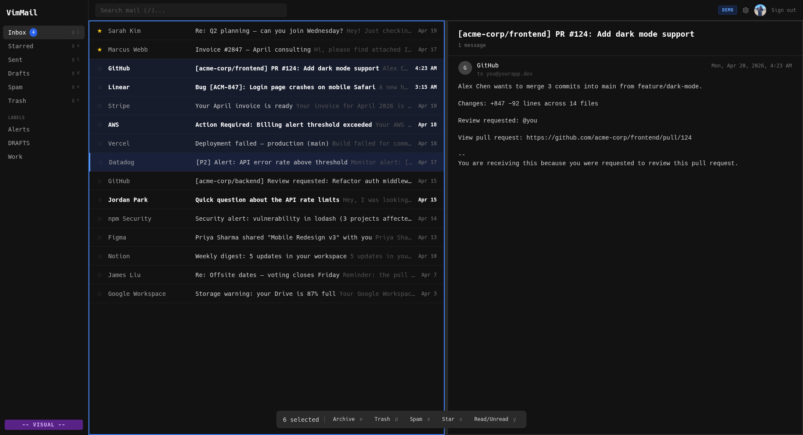This screenshot has height=435, width=803.
Task: Open the Starred folder
Action: point(21,46)
